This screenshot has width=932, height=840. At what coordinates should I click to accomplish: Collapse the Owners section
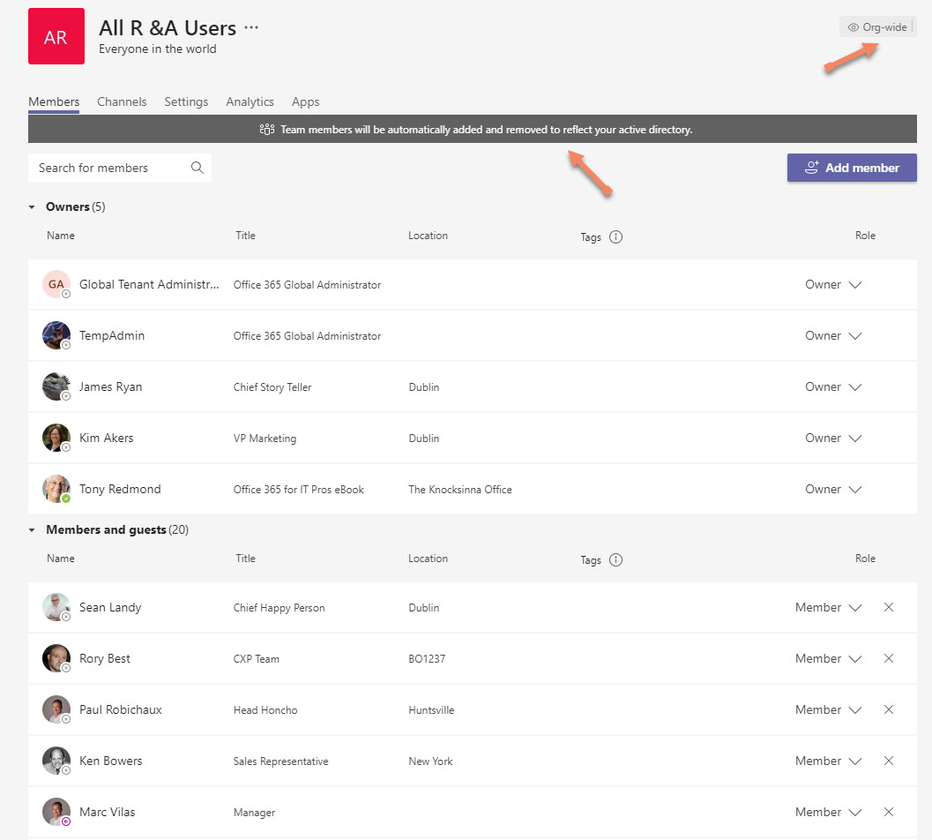pyautogui.click(x=33, y=207)
